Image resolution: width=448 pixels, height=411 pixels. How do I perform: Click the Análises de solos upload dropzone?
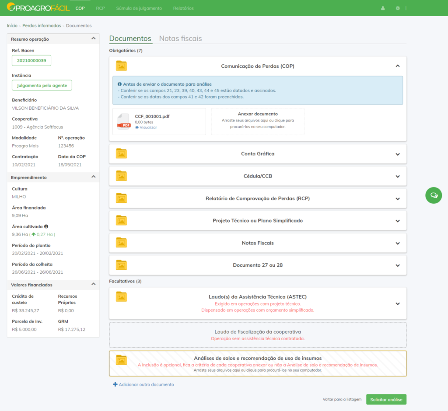coord(258,364)
